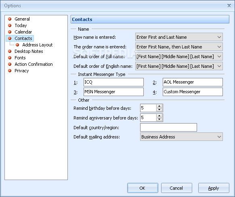Click the AOL Messenger text field
The height and width of the screenshot is (197, 235).
click(x=193, y=82)
